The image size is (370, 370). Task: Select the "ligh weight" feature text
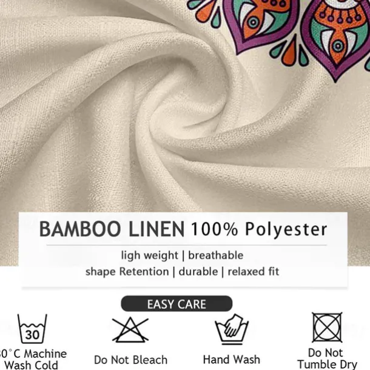point(149,255)
